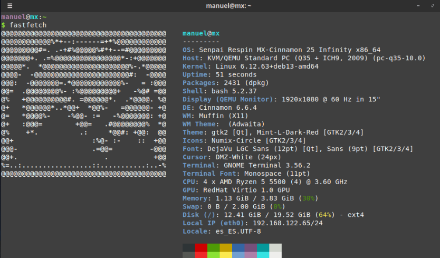Click the WM value Muffin (X11)

224,116
